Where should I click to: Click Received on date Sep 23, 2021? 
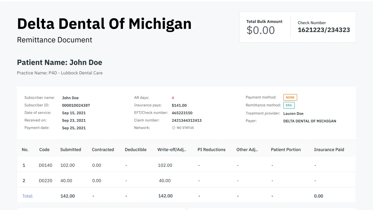tap(74, 120)
